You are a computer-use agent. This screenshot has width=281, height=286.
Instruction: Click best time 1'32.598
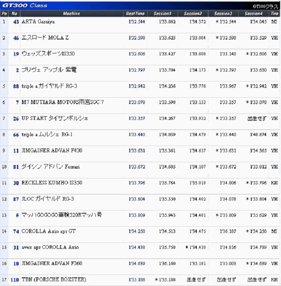pyautogui.click(x=137, y=38)
